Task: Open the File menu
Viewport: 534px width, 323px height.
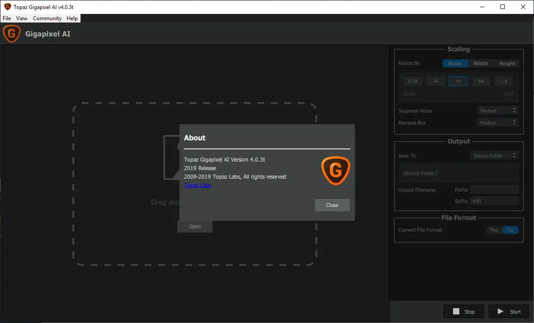Action: pos(7,18)
